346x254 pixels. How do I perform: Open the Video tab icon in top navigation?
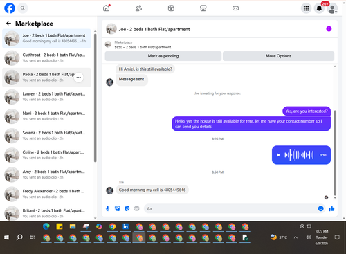(171, 8)
